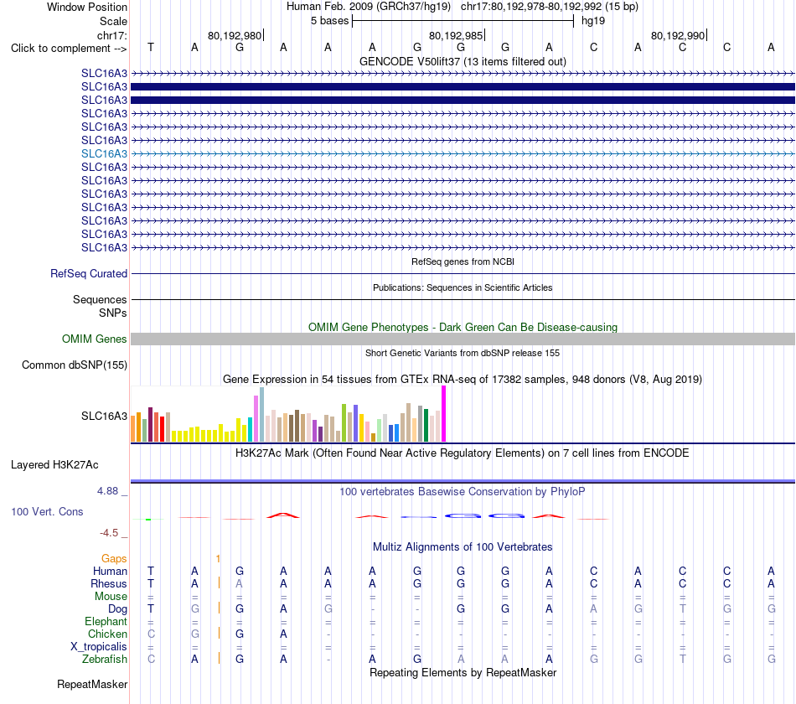The height and width of the screenshot is (704, 796).
Task: Select the Human alignment row label
Action: tap(110, 571)
